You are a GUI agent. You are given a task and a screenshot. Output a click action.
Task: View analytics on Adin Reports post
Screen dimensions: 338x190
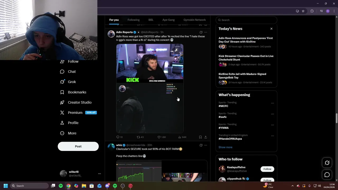pyautogui.click(x=182, y=137)
